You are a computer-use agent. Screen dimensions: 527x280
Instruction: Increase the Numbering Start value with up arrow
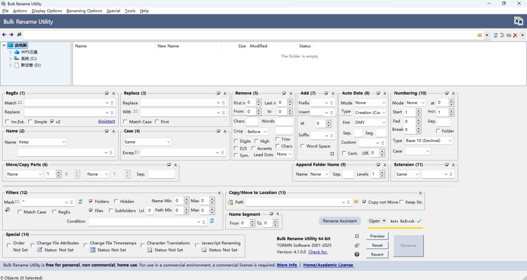coord(419,110)
